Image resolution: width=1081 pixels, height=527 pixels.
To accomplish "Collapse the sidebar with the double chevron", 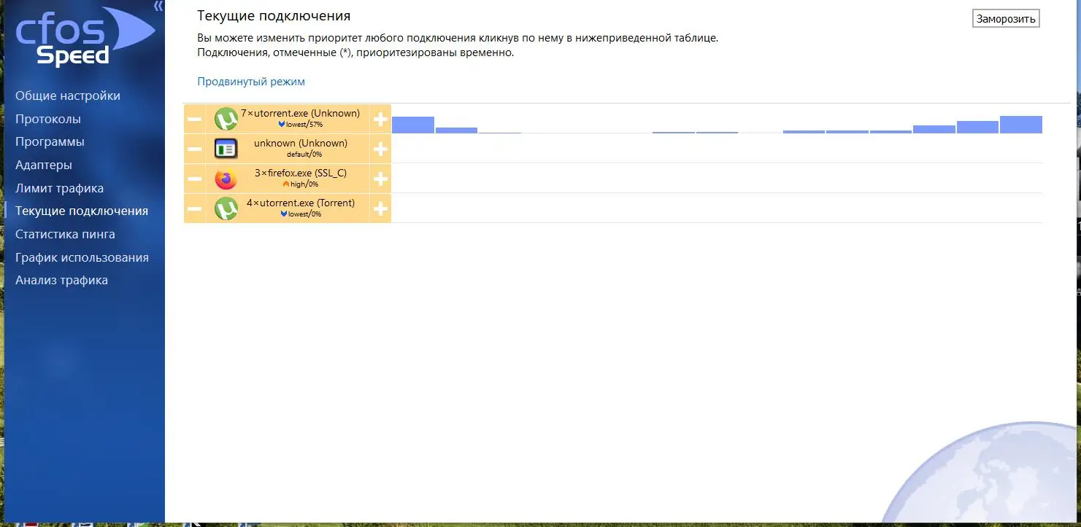I will coord(158,7).
